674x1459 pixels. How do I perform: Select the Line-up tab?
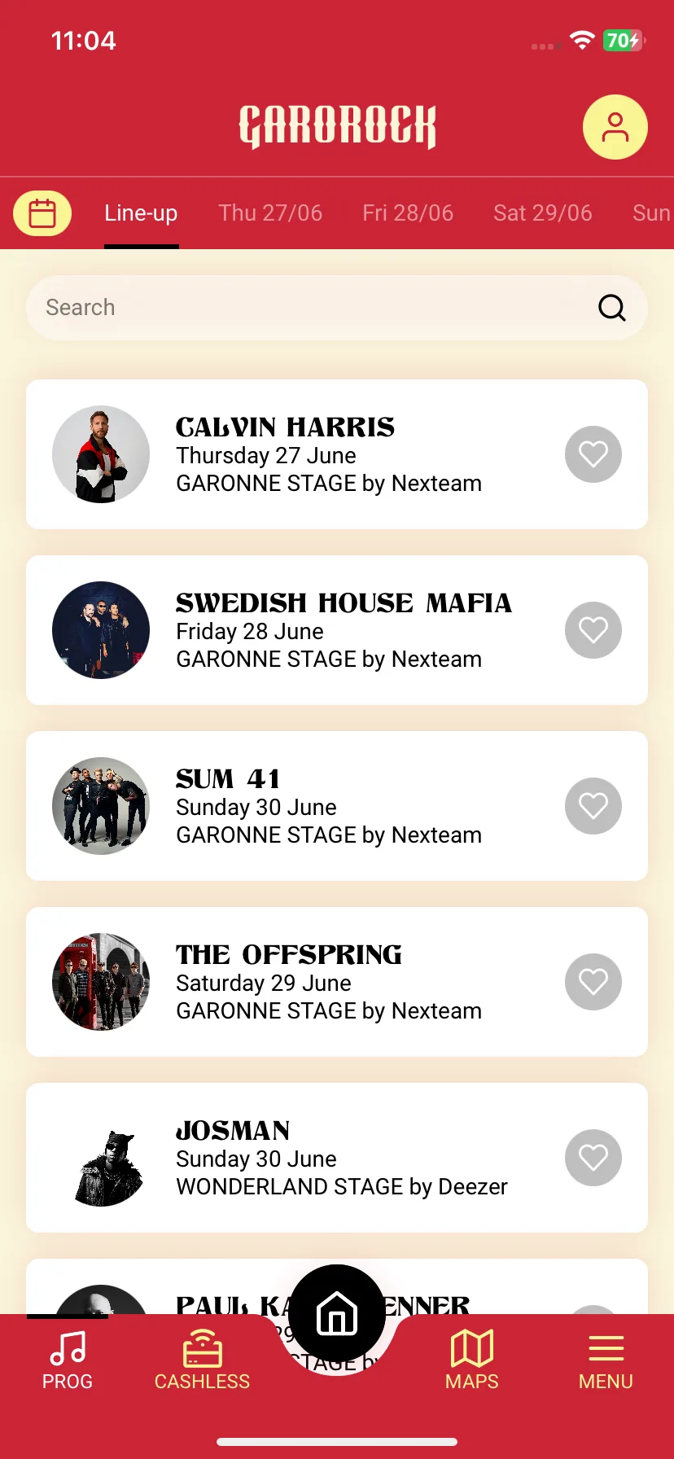point(141,213)
